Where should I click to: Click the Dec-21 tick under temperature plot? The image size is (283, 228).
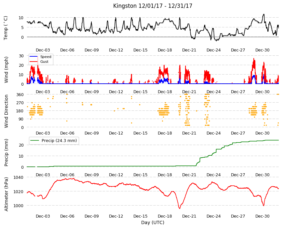click(x=189, y=50)
